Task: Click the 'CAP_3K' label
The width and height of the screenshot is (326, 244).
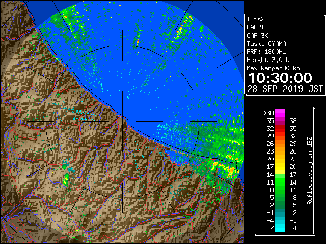Action: 257,36
